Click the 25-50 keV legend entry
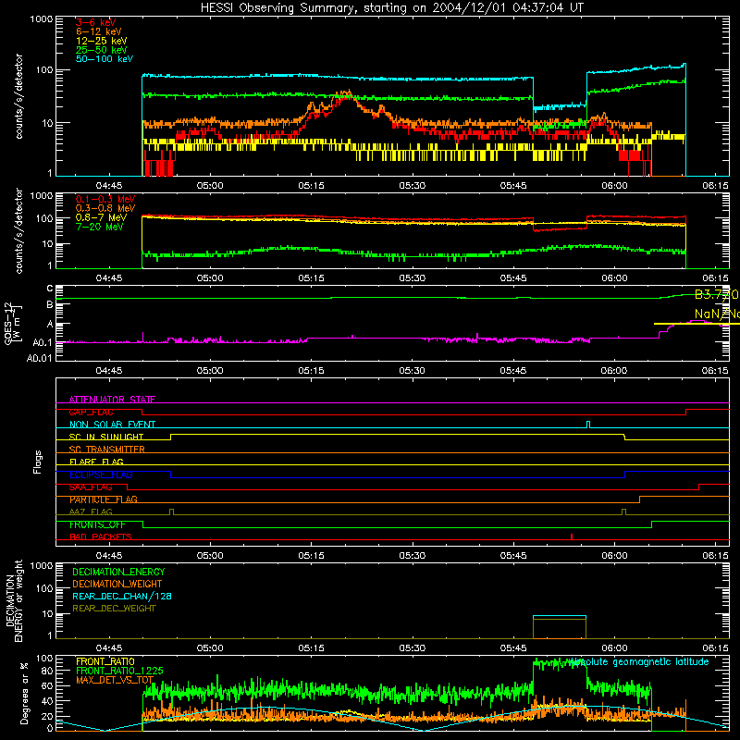The height and width of the screenshot is (740, 740). point(102,50)
